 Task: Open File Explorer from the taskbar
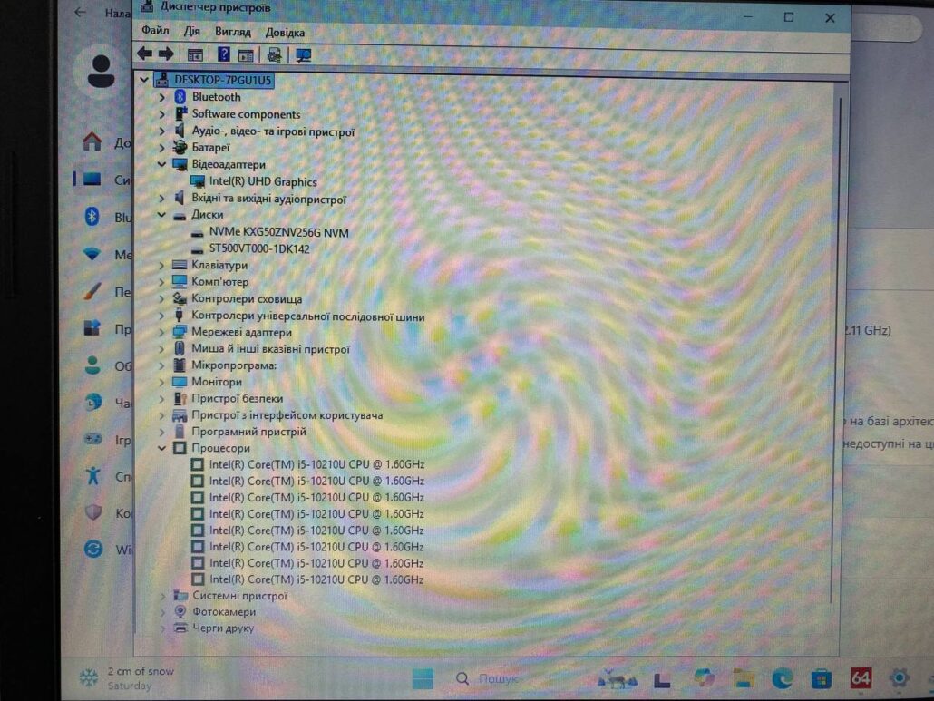[x=744, y=678]
